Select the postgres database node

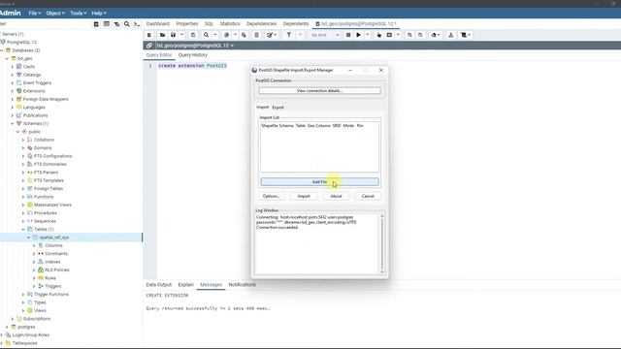tap(26, 327)
